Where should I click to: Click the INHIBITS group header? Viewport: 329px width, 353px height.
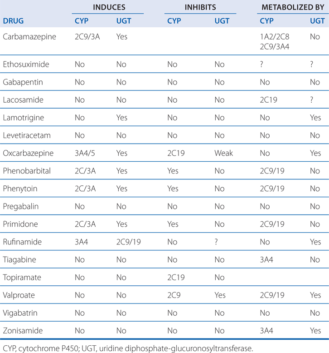199,7
